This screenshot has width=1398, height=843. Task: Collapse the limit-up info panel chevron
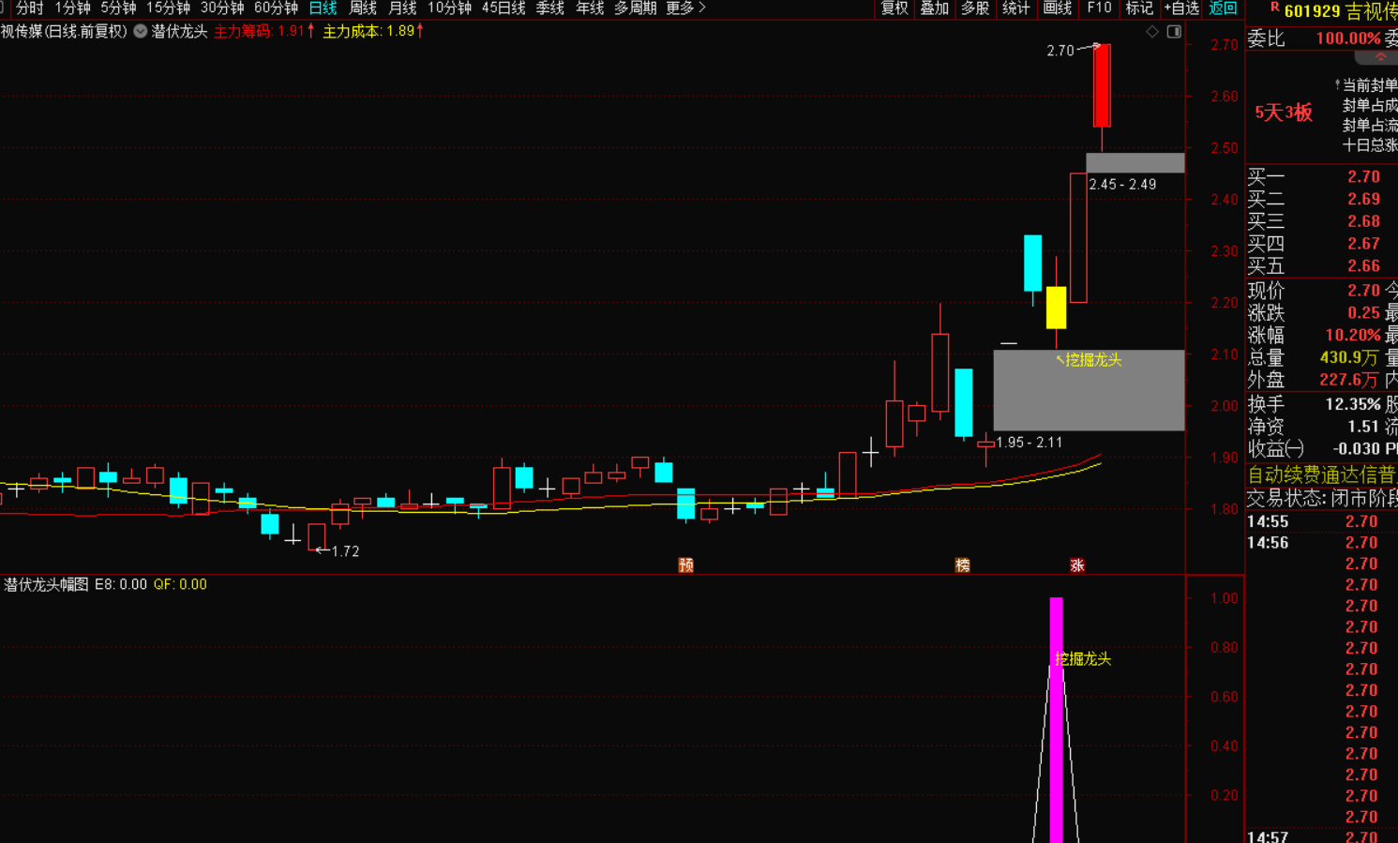pos(1380,58)
